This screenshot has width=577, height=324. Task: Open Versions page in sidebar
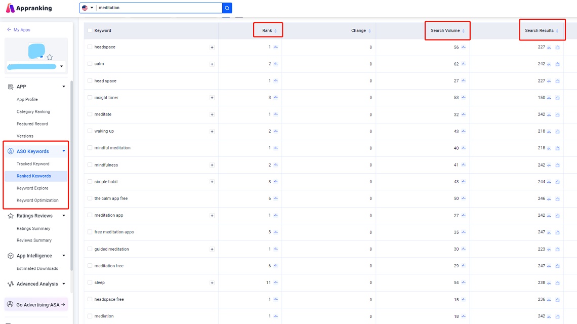(x=25, y=136)
